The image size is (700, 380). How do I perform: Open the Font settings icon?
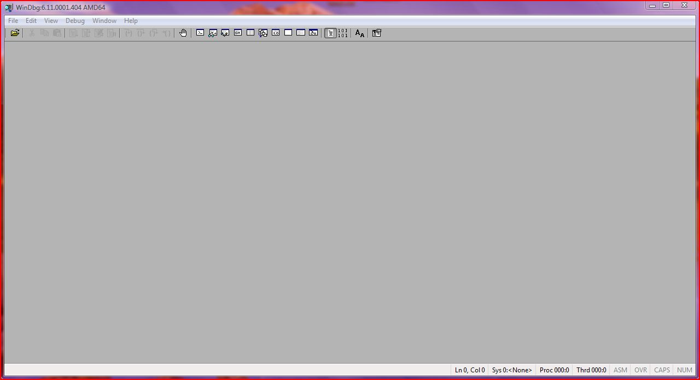tap(359, 33)
